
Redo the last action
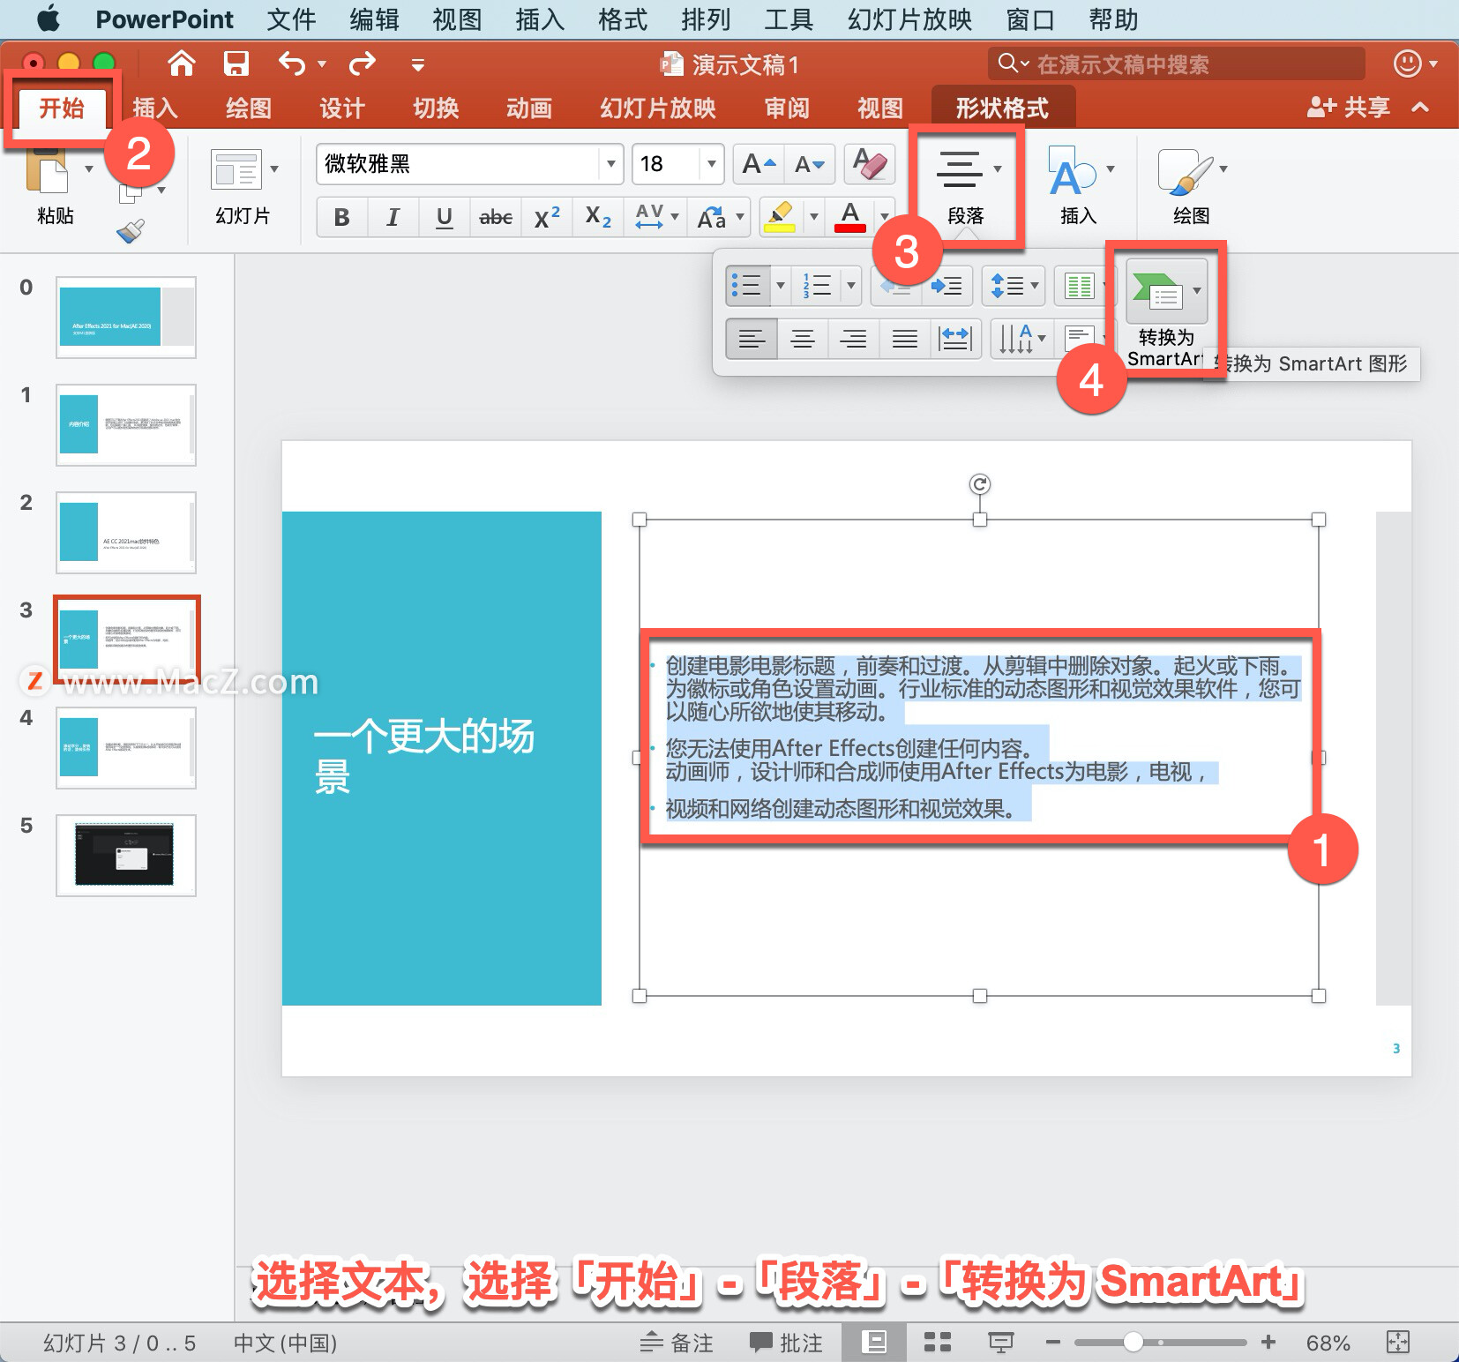[362, 64]
